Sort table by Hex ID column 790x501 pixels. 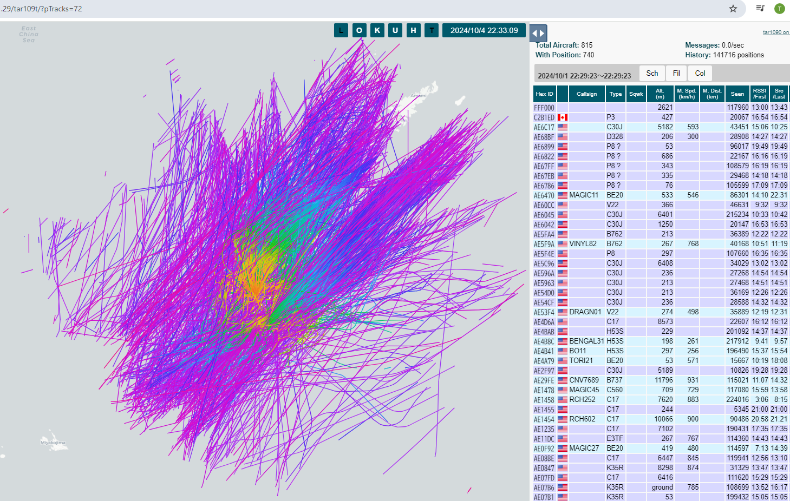tap(544, 94)
